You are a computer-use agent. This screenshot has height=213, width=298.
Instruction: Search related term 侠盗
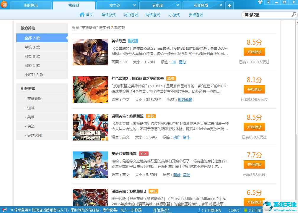click(42, 126)
